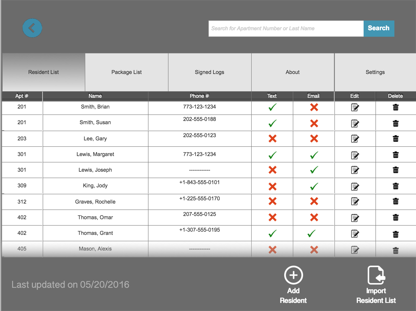The image size is (416, 311).
Task: Edit the Lee, Gary row
Action: 355,139
